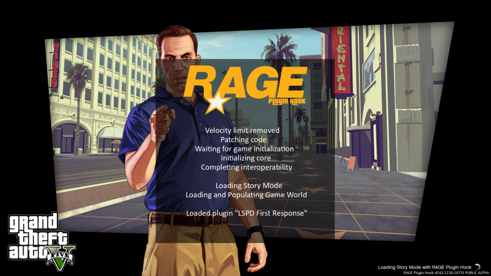Screen dimensions: 491x276
Task: Click "Loading and Populating Game World" text
Action: coord(246,195)
